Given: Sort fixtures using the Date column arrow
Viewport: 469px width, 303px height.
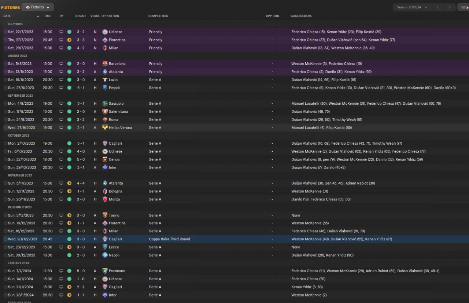Looking at the screenshot, I should [x=37, y=16].
